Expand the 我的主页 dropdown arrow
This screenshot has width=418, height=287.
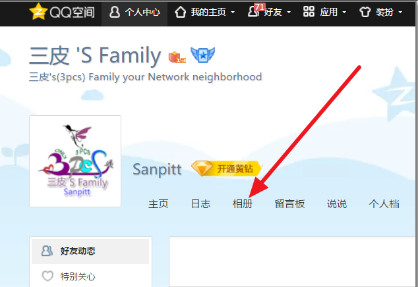pyautogui.click(x=233, y=13)
